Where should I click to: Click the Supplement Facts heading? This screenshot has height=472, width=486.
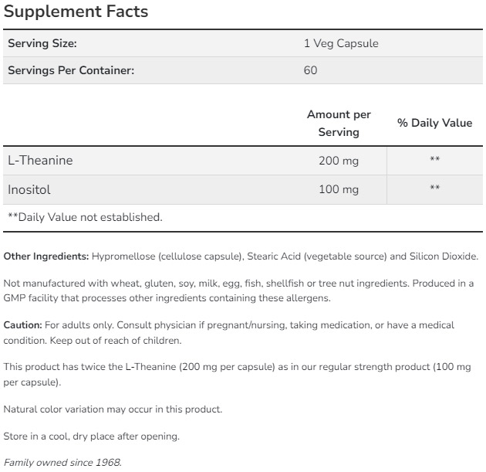point(76,12)
